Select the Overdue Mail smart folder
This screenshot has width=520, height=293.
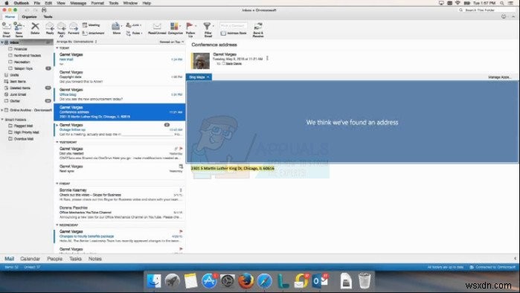click(23, 139)
